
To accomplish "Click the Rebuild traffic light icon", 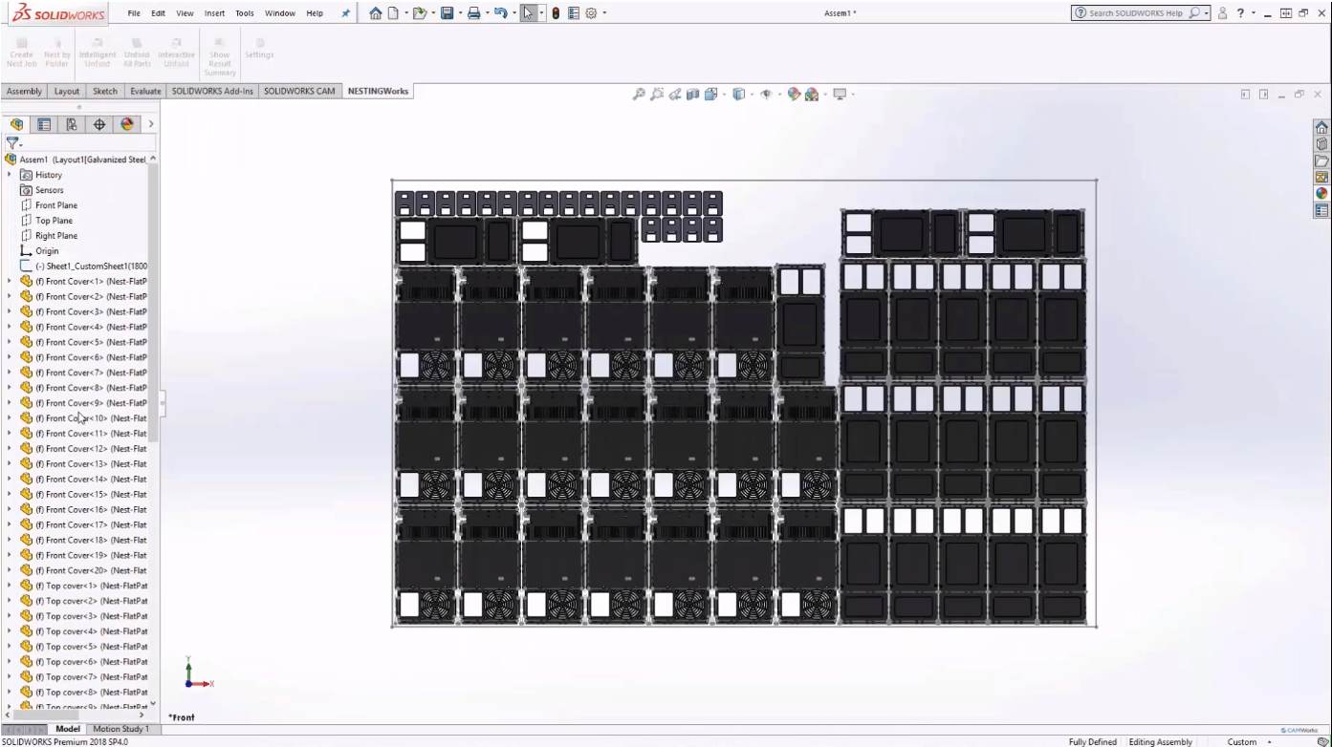I will click(x=556, y=13).
